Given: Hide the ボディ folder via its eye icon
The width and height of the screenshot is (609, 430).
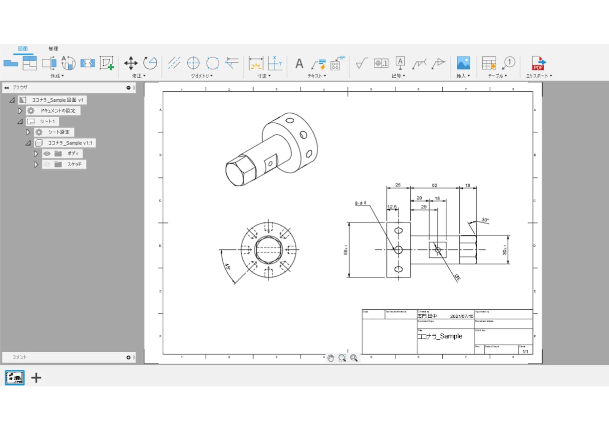Looking at the screenshot, I should click(x=47, y=154).
